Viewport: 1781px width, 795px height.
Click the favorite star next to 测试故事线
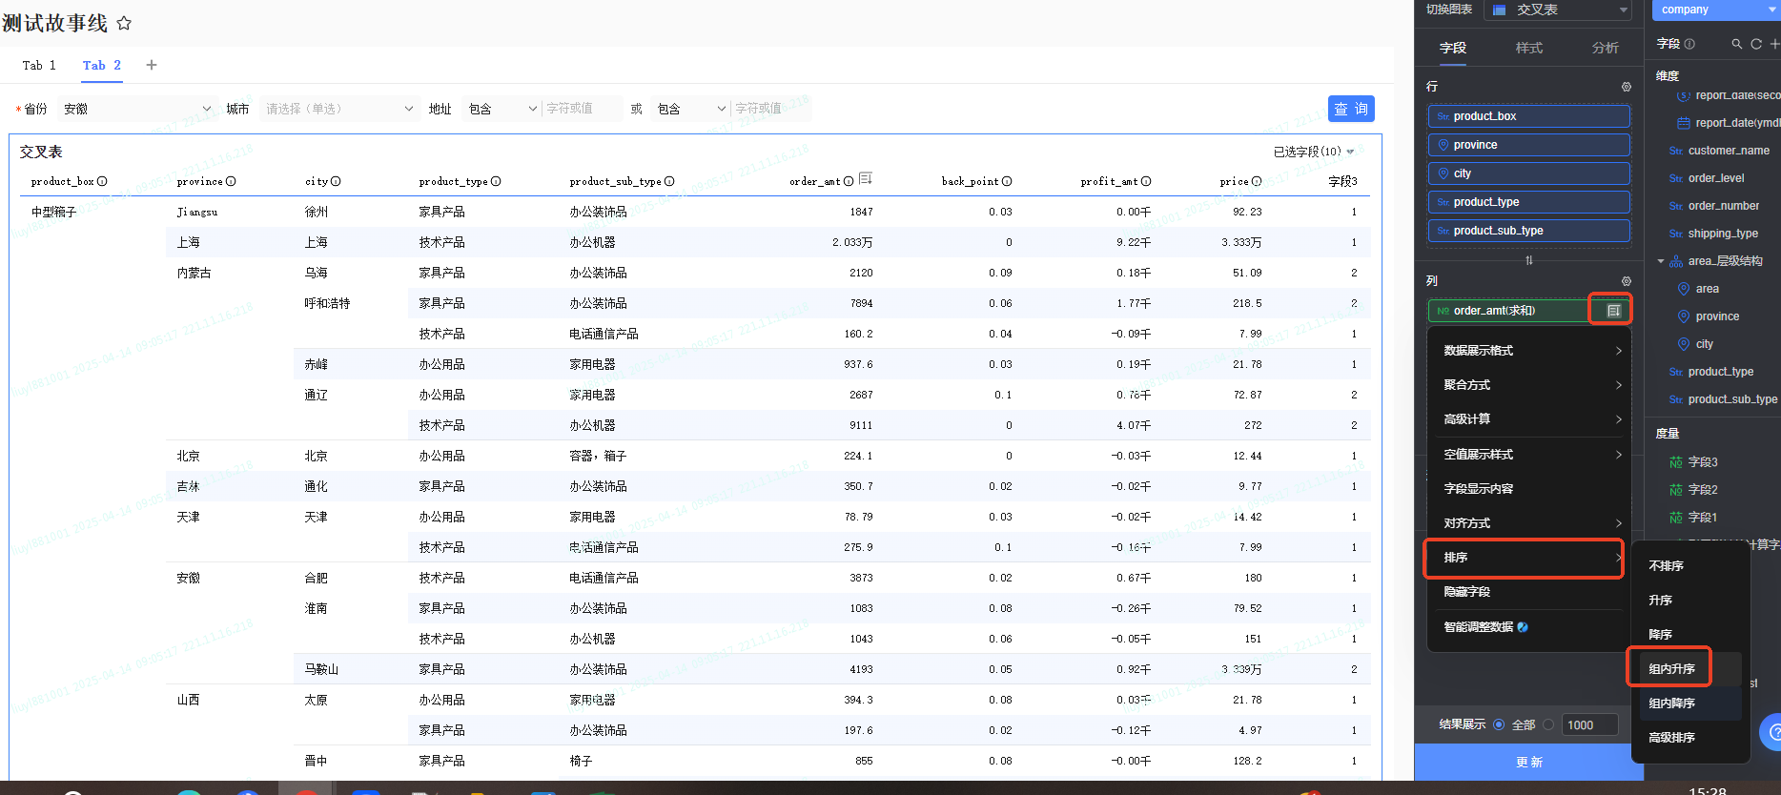(x=124, y=23)
